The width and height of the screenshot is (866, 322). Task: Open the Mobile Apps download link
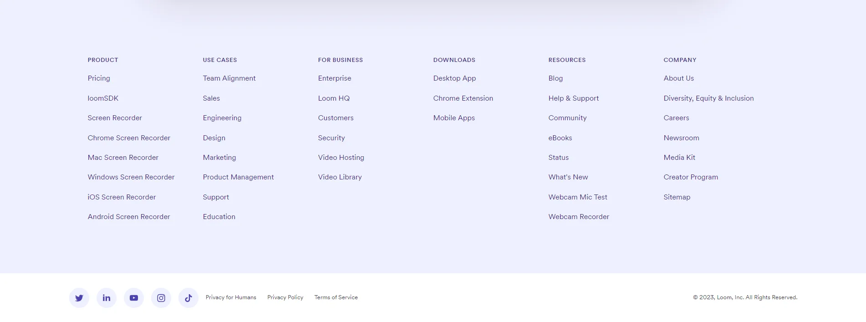pyautogui.click(x=454, y=118)
